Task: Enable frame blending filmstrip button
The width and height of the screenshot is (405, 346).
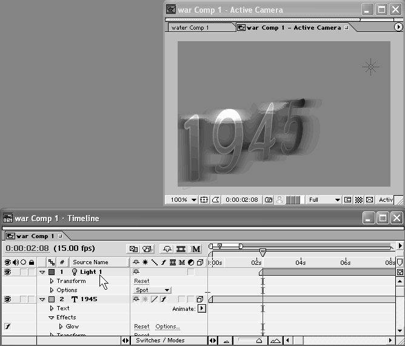Action: 181,249
